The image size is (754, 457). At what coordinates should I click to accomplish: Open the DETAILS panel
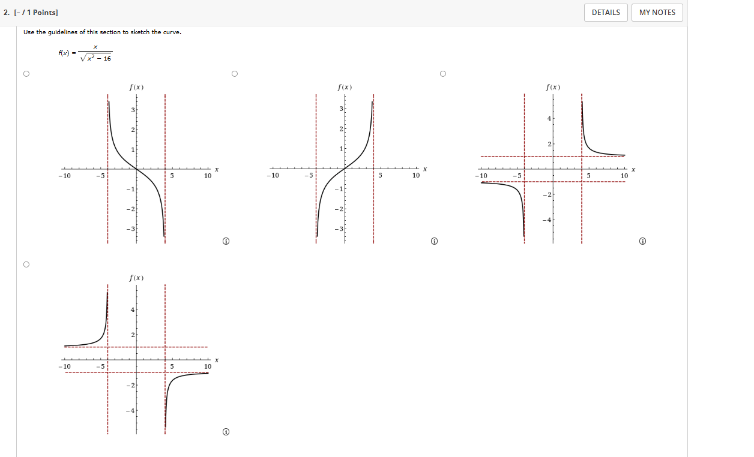click(606, 12)
